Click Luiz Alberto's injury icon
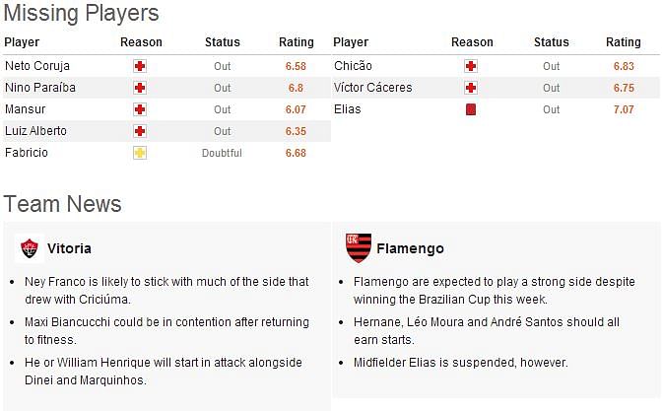Image resolution: width=662 pixels, height=411 pixels. (x=140, y=131)
